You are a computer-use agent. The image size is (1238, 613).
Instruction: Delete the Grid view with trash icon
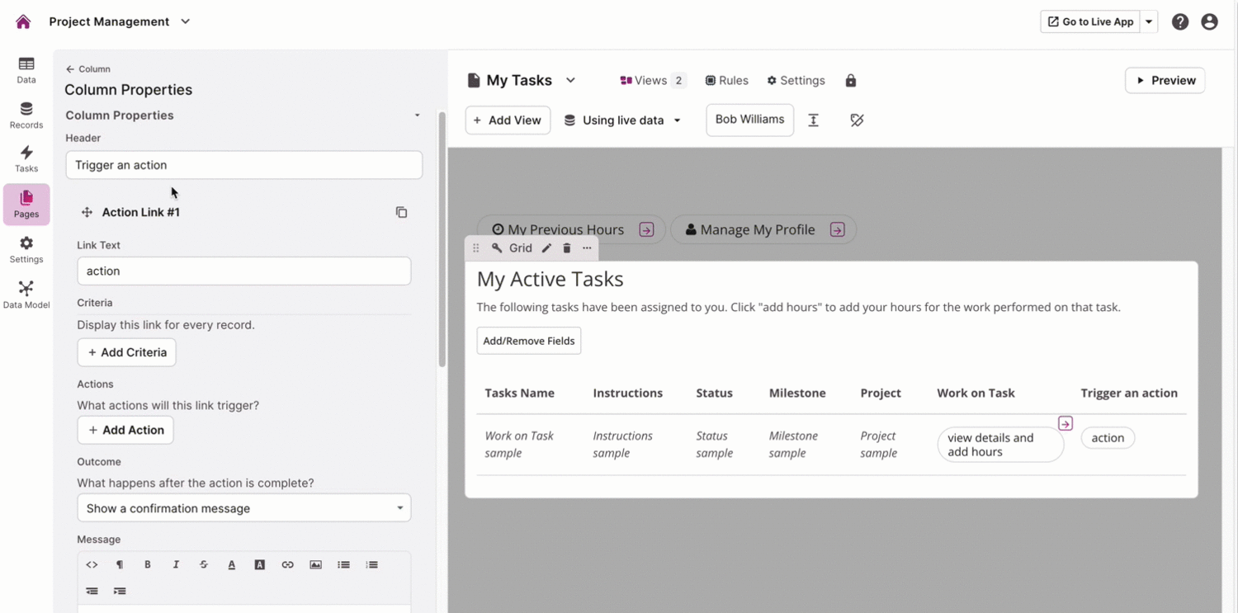(x=567, y=248)
